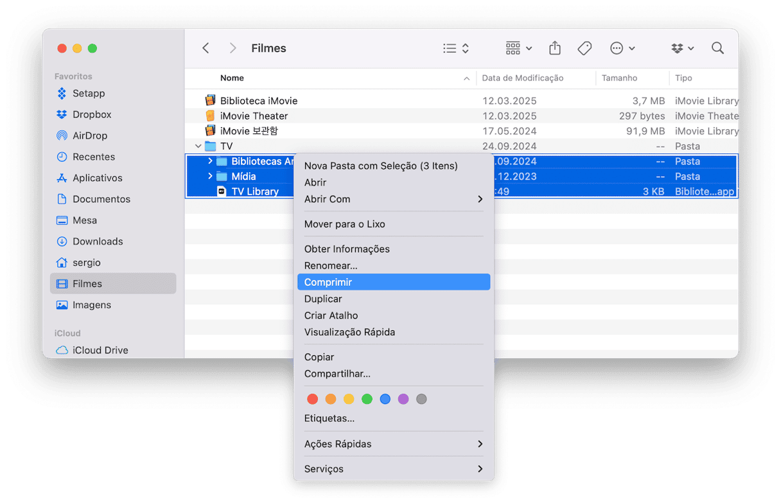Click the back navigation arrow
Image resolution: width=781 pixels, height=501 pixels.
206,48
